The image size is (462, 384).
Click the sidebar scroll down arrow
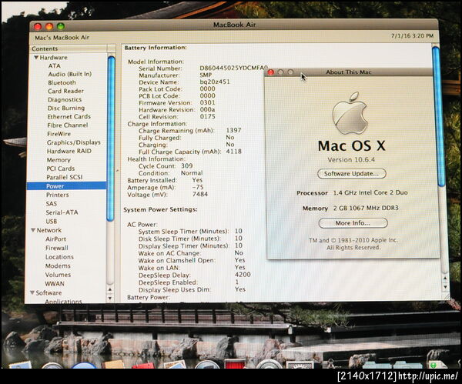click(110, 298)
